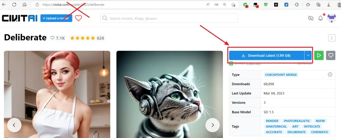
Task: Reload the page with refresh icon
Action: (14, 4)
